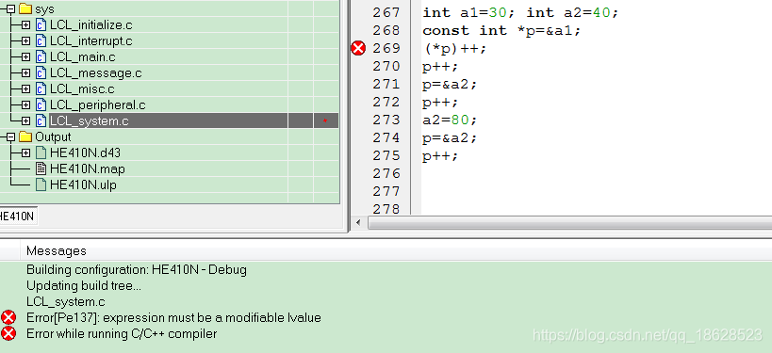772x353 pixels.
Task: Click the compiler error icon in Messages
Action: tap(8, 333)
